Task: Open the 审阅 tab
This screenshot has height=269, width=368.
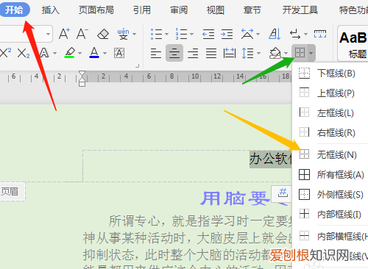Action: click(x=179, y=10)
